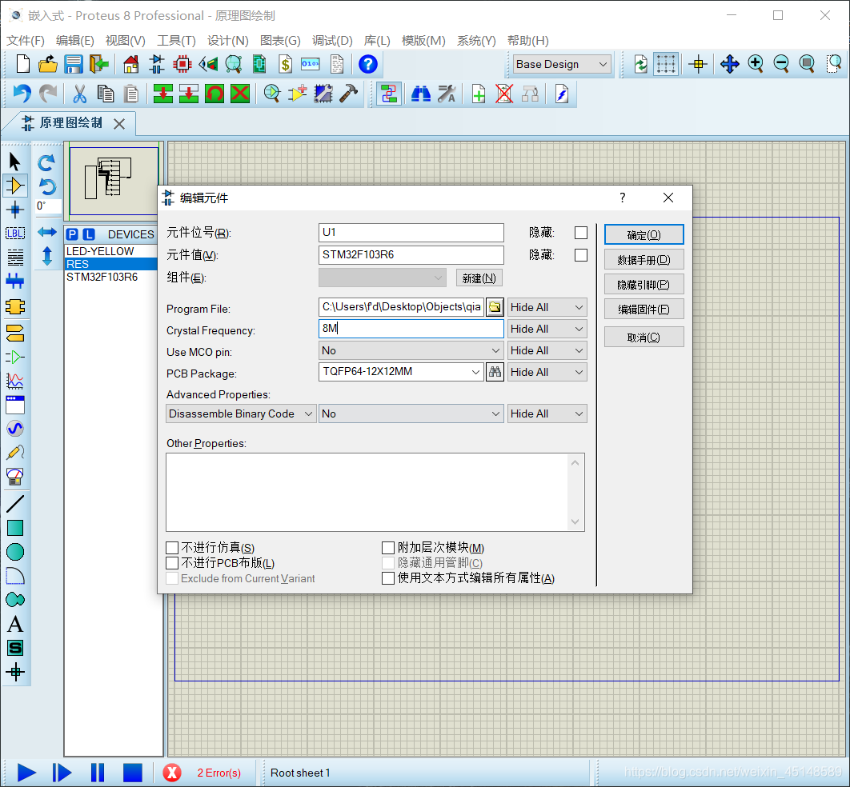The height and width of the screenshot is (787, 850).
Task: Enable the 不进行仿真(S) checkbox
Action: tap(172, 548)
